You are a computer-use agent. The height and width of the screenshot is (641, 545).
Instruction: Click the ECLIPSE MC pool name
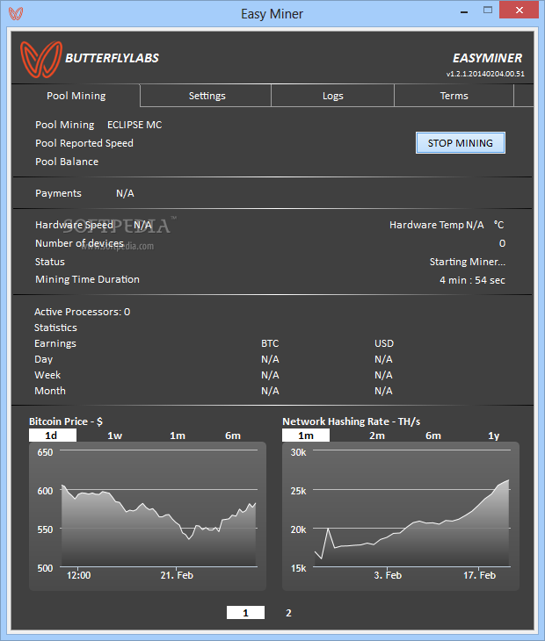[x=134, y=125]
